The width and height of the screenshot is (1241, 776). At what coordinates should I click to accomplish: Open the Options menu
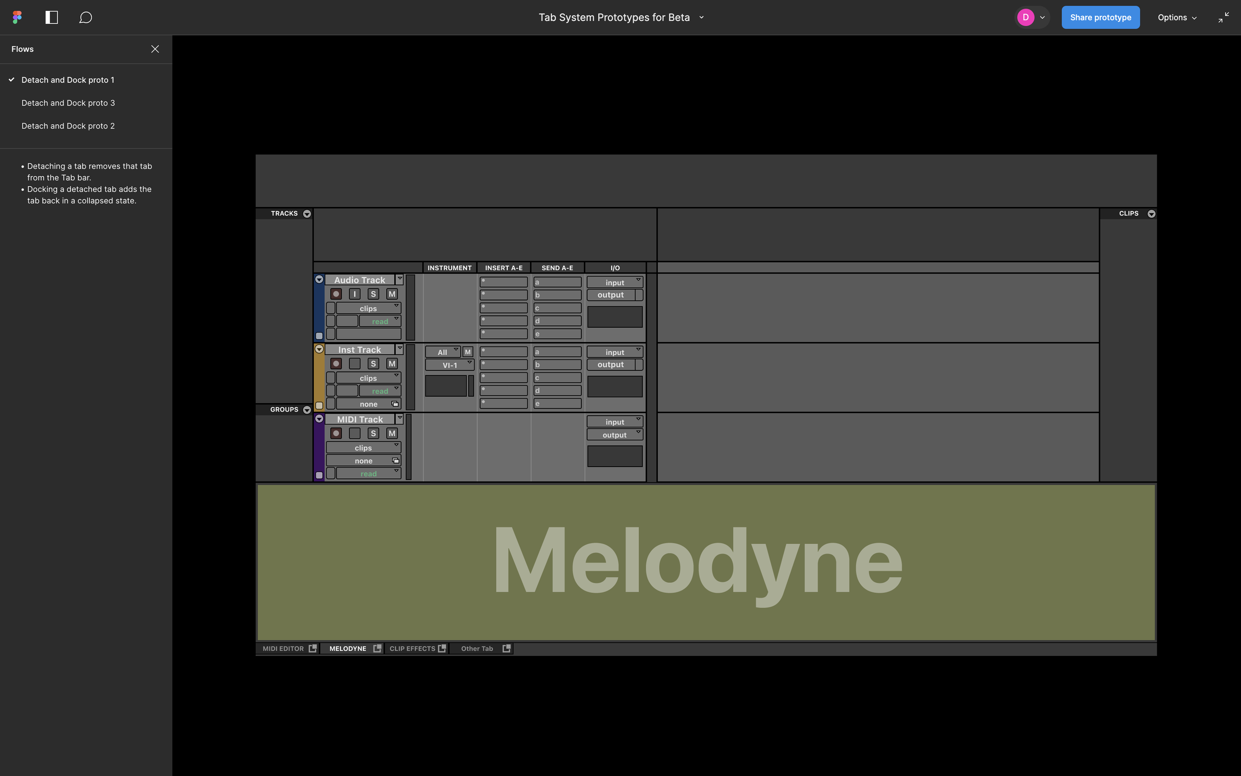pyautogui.click(x=1177, y=17)
